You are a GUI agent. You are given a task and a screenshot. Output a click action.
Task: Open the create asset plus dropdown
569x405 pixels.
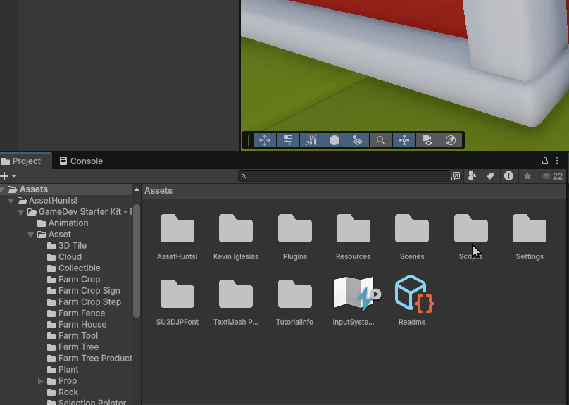coord(8,176)
